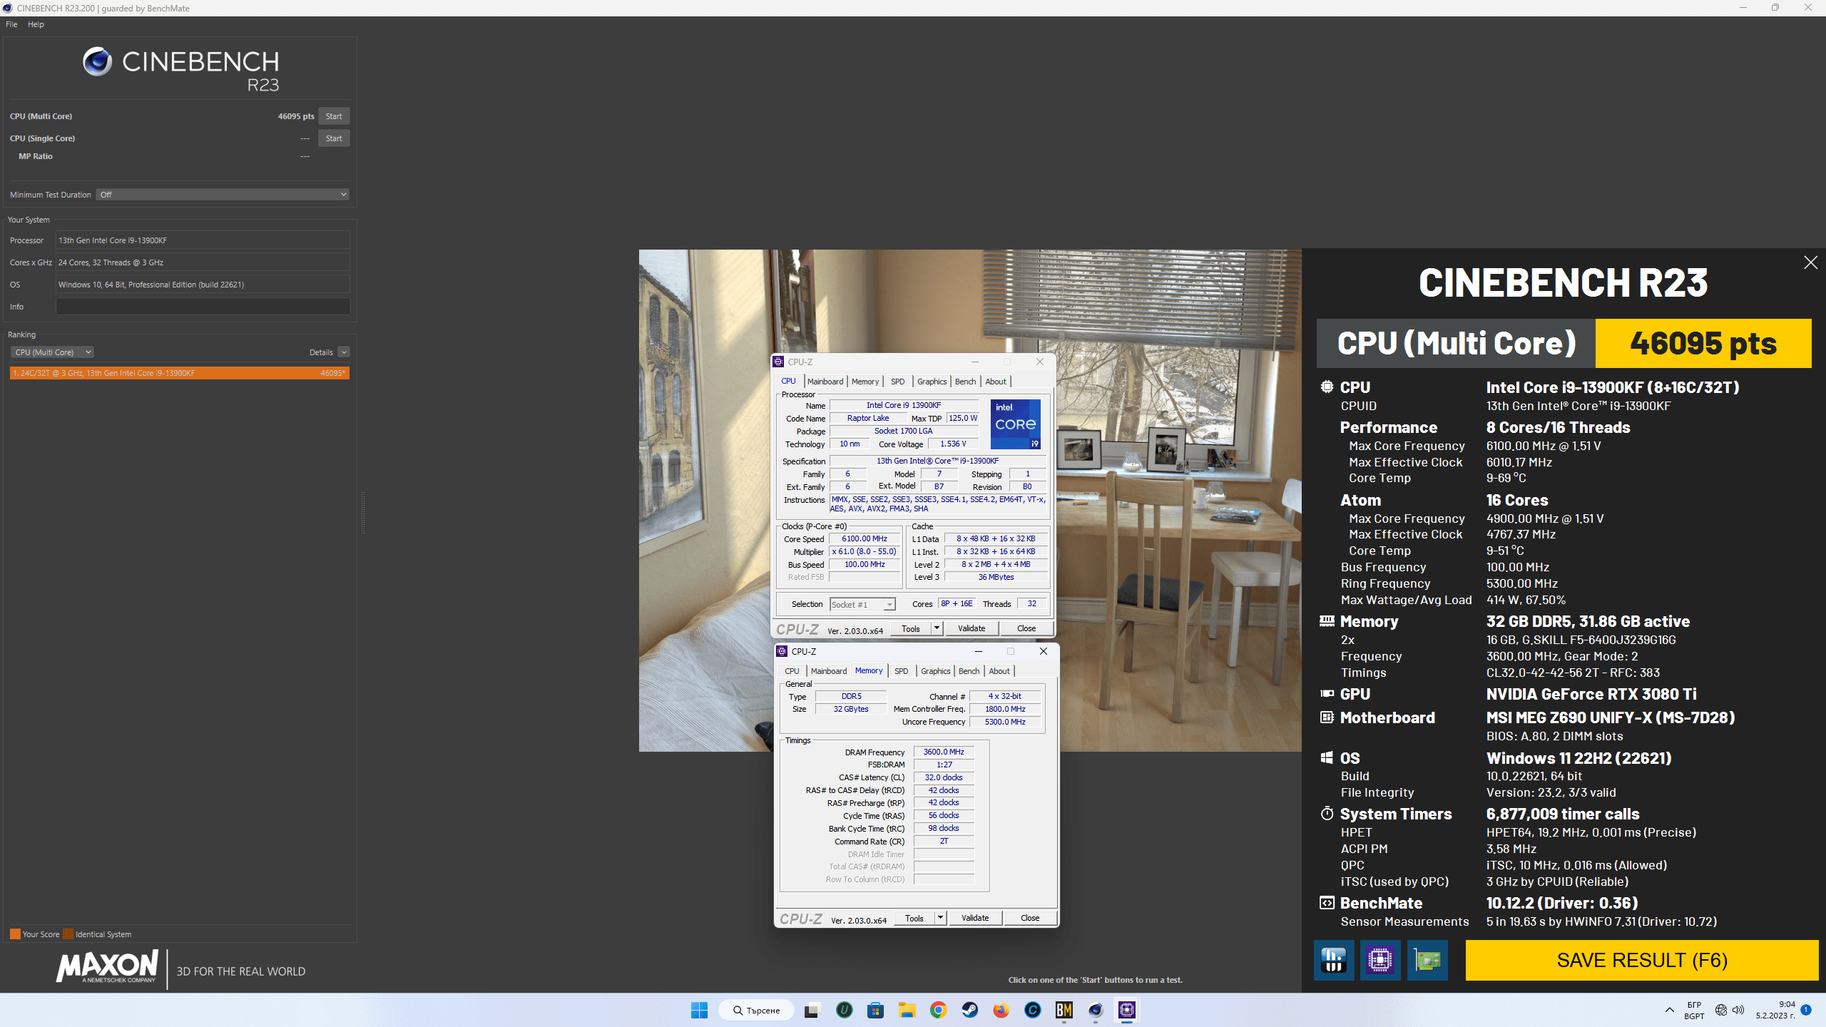Open the Minimum Test Duration dropdown

click(x=223, y=195)
